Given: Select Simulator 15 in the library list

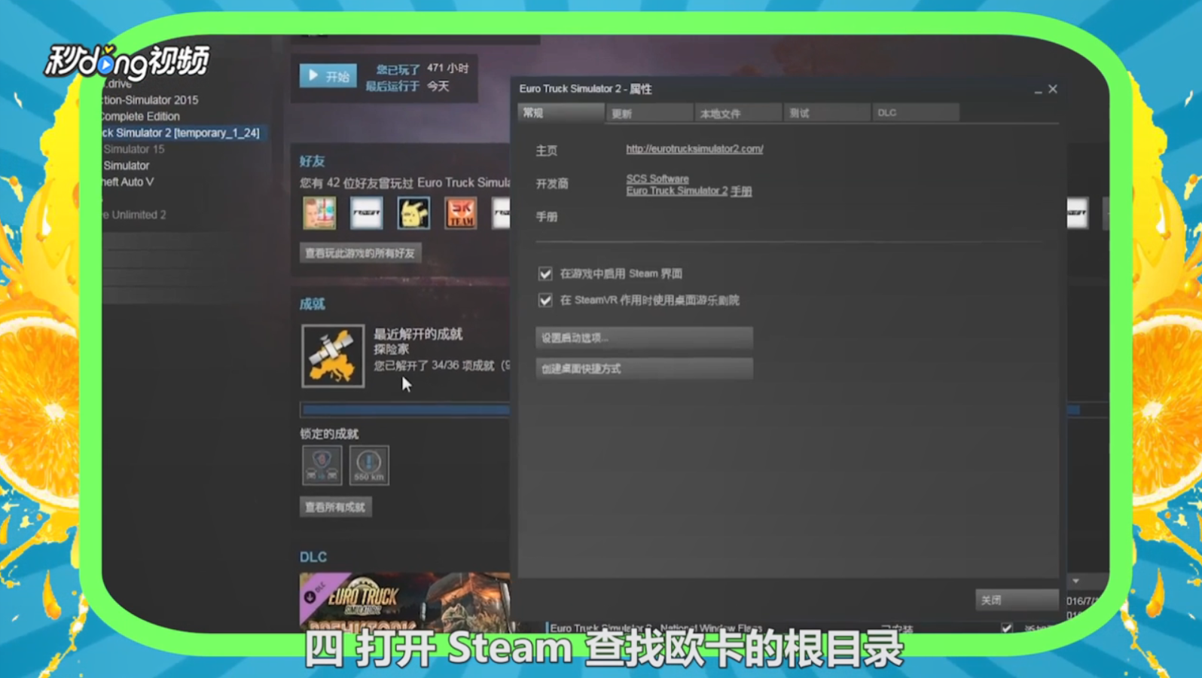Looking at the screenshot, I should coord(134,149).
